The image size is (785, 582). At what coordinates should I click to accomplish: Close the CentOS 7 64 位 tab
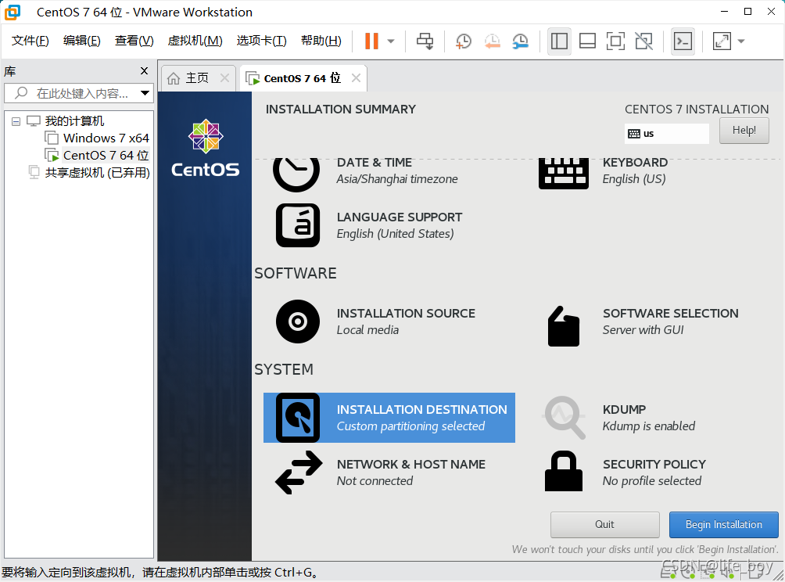[x=356, y=78]
